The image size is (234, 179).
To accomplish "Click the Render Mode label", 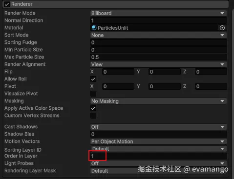I will click(x=20, y=13).
